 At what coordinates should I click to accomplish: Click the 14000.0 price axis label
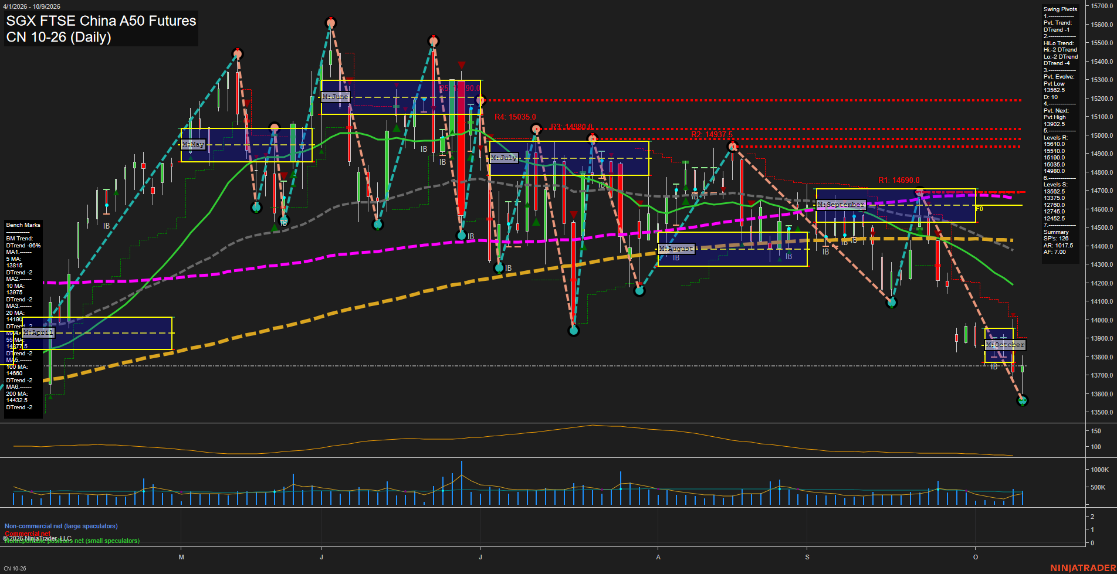tap(1102, 320)
